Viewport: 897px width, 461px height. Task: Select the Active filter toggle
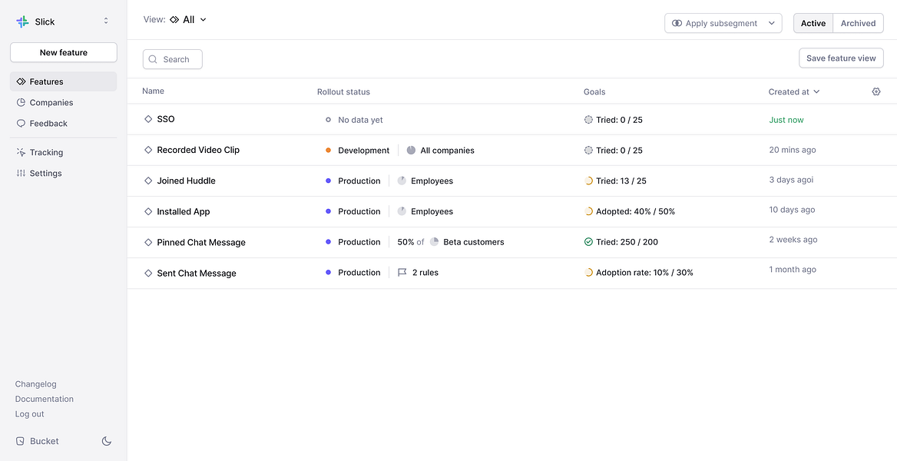point(813,23)
